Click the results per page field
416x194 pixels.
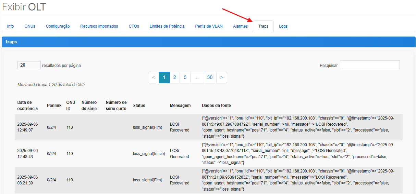[x=29, y=65]
